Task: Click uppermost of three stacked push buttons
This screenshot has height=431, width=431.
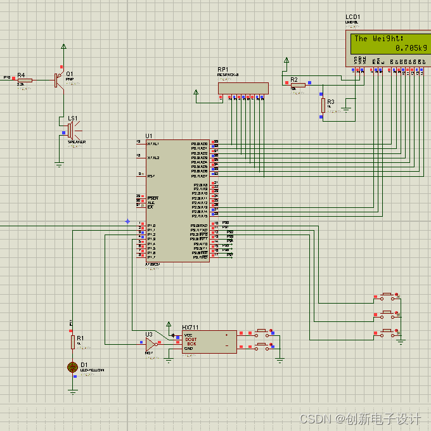Action: click(x=387, y=297)
